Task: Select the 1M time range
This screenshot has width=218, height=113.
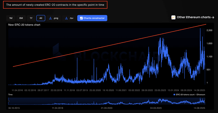Action: [11, 18]
